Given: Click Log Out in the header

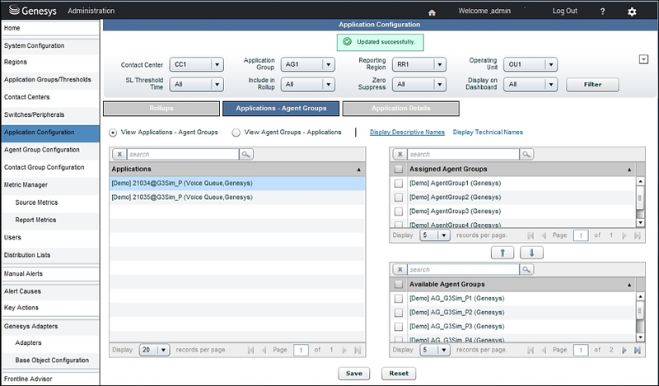Looking at the screenshot, I should (564, 11).
